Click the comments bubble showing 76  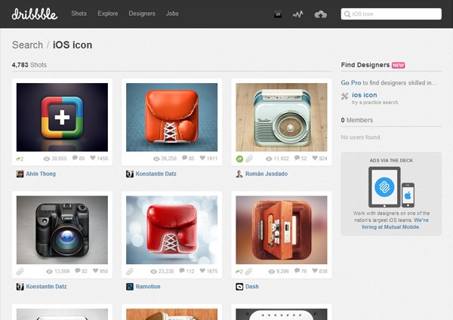coord(297,271)
